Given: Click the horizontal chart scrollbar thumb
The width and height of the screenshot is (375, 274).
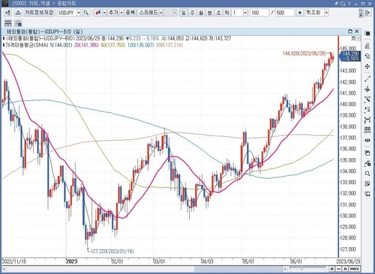Looking at the screenshot, I should 238,269.
